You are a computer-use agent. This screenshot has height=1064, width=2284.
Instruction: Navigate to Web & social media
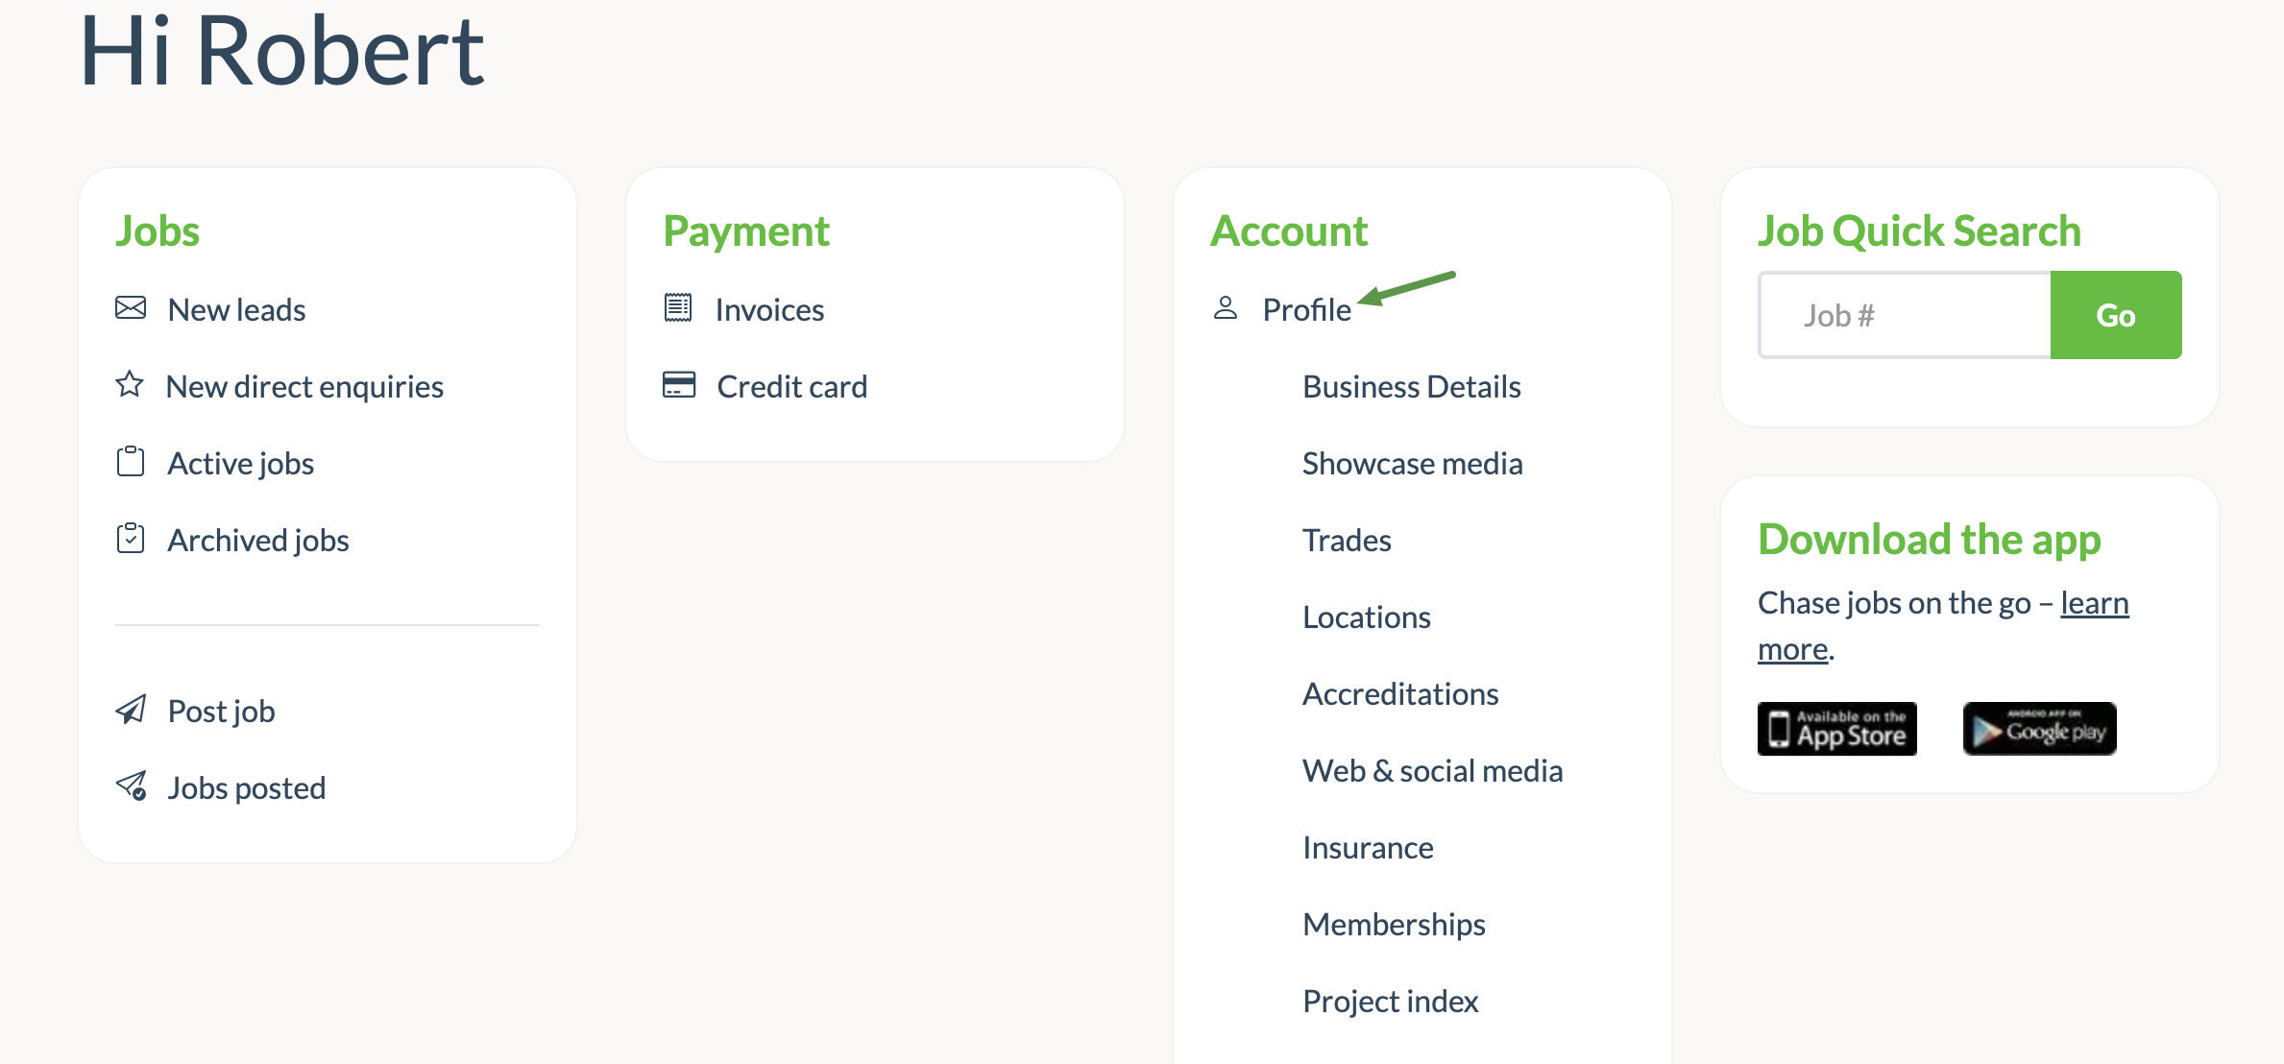1432,771
